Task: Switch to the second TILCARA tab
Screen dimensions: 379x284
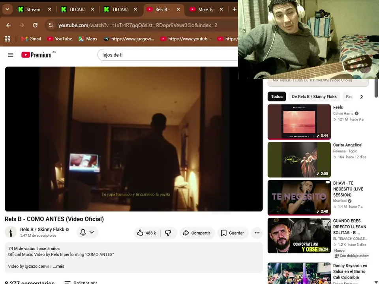Action: [117, 9]
